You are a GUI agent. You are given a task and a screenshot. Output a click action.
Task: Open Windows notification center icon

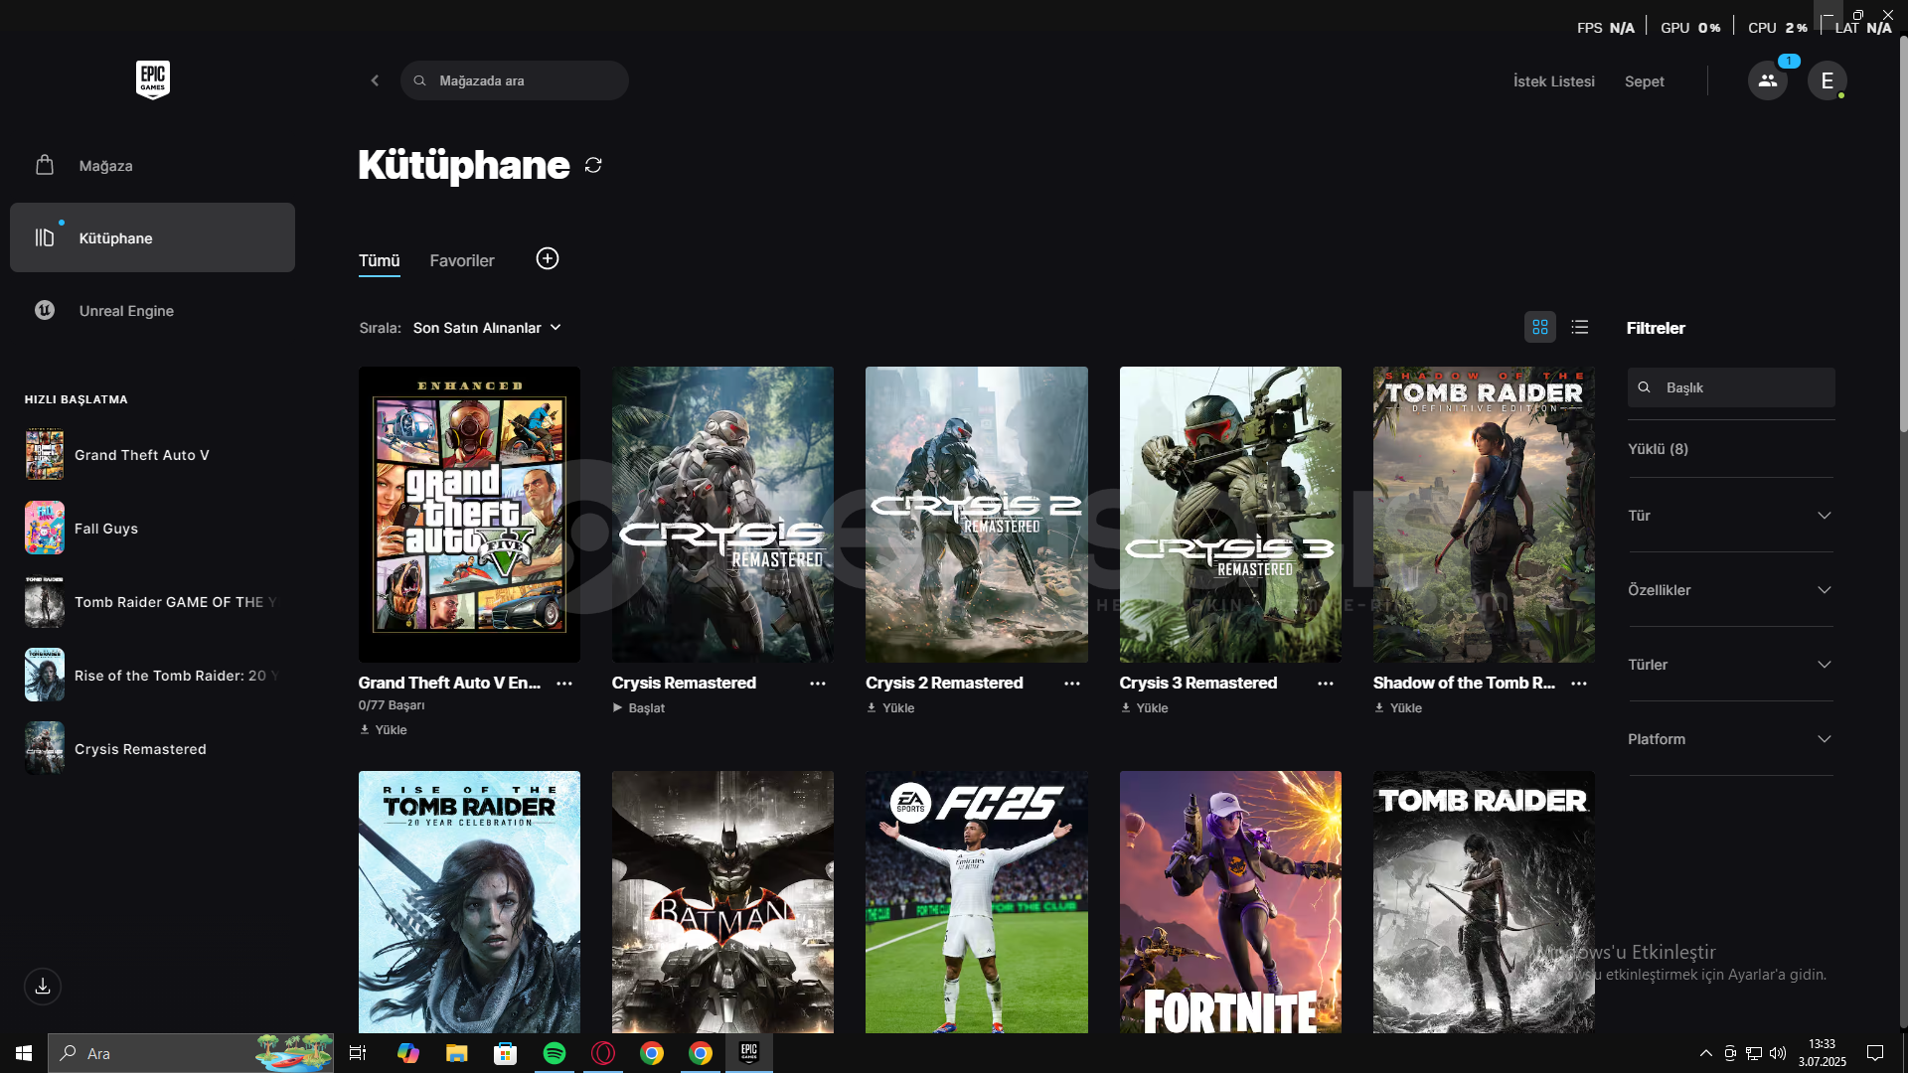point(1875,1053)
